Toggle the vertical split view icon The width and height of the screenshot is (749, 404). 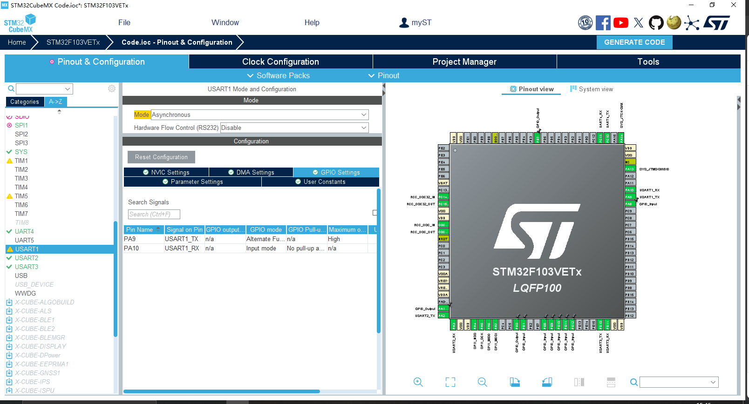[579, 382]
